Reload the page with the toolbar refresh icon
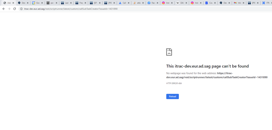This screenshot has width=272, height=130. tap(15, 9)
